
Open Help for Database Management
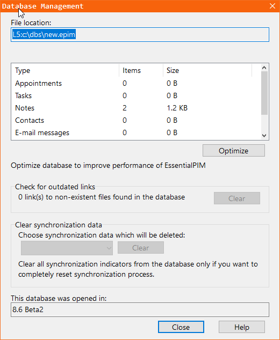pyautogui.click(x=241, y=327)
